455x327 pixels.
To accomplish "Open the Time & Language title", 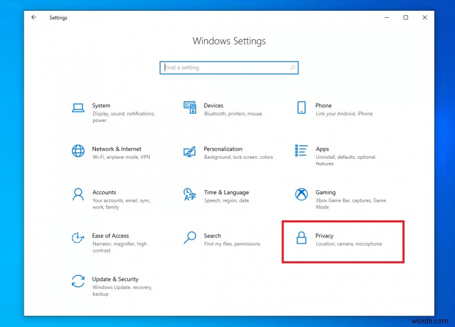I will point(226,193).
